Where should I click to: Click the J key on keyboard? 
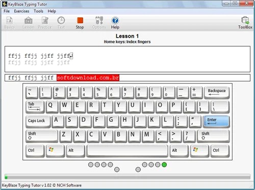(x=140, y=121)
